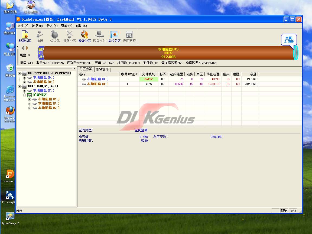The image size is (312, 234).
Task: Click the 序号(状态) column header
Action: [129, 74]
